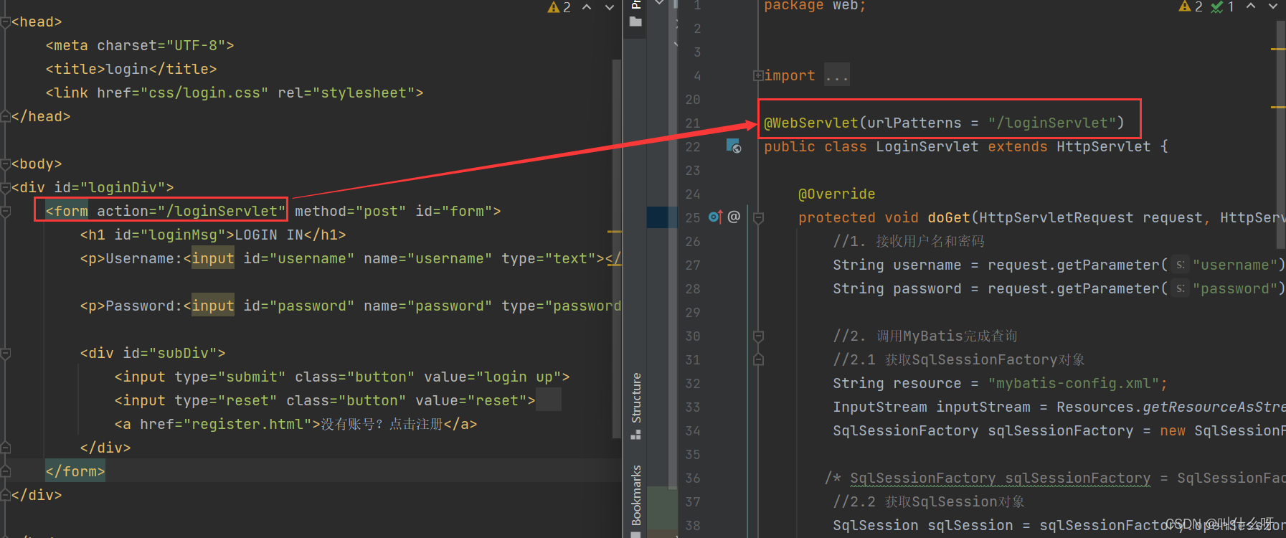Click warning count indicator in HTML editor

pos(559,7)
